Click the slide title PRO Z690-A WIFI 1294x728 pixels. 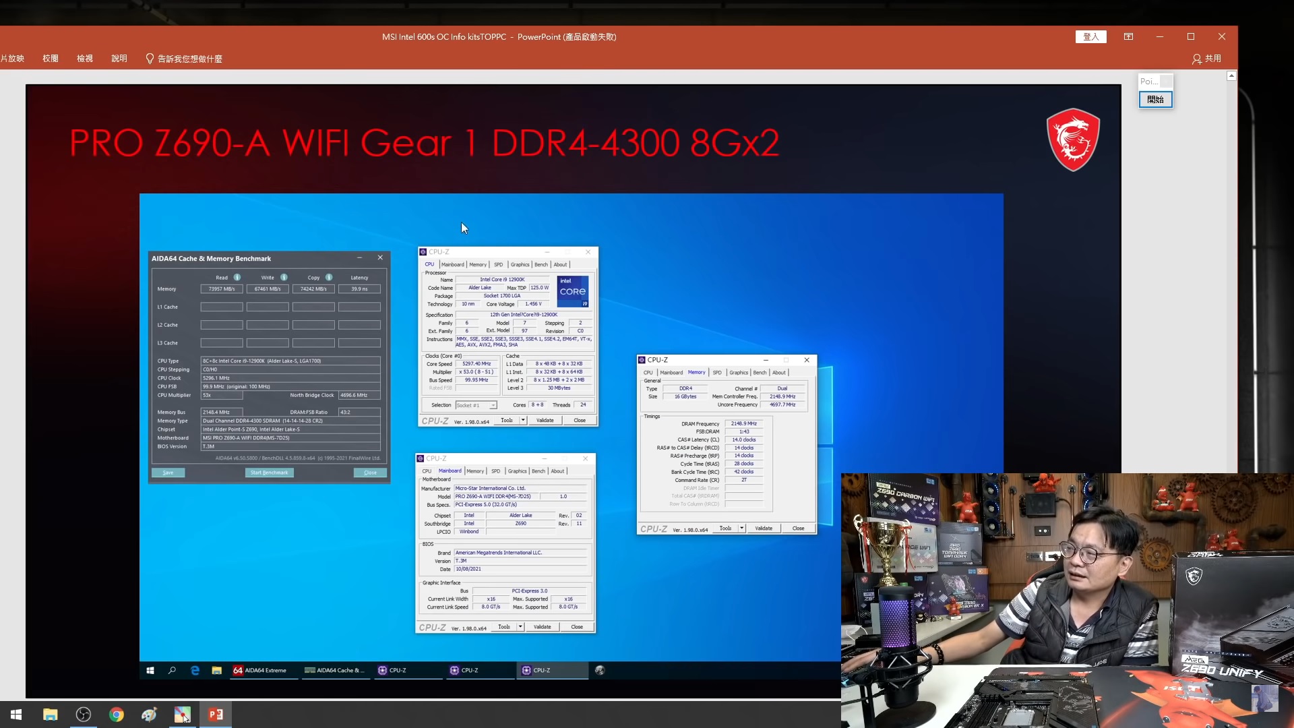(x=424, y=143)
